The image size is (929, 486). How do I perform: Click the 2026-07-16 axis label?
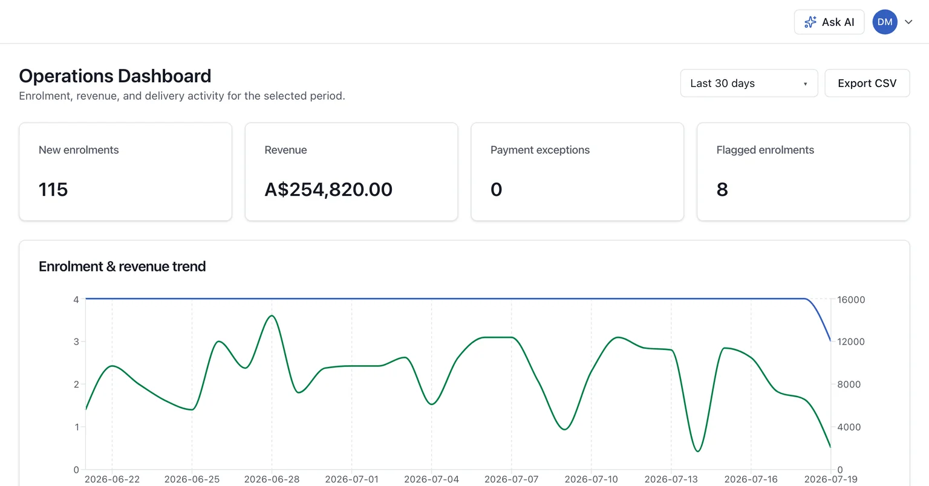click(751, 479)
